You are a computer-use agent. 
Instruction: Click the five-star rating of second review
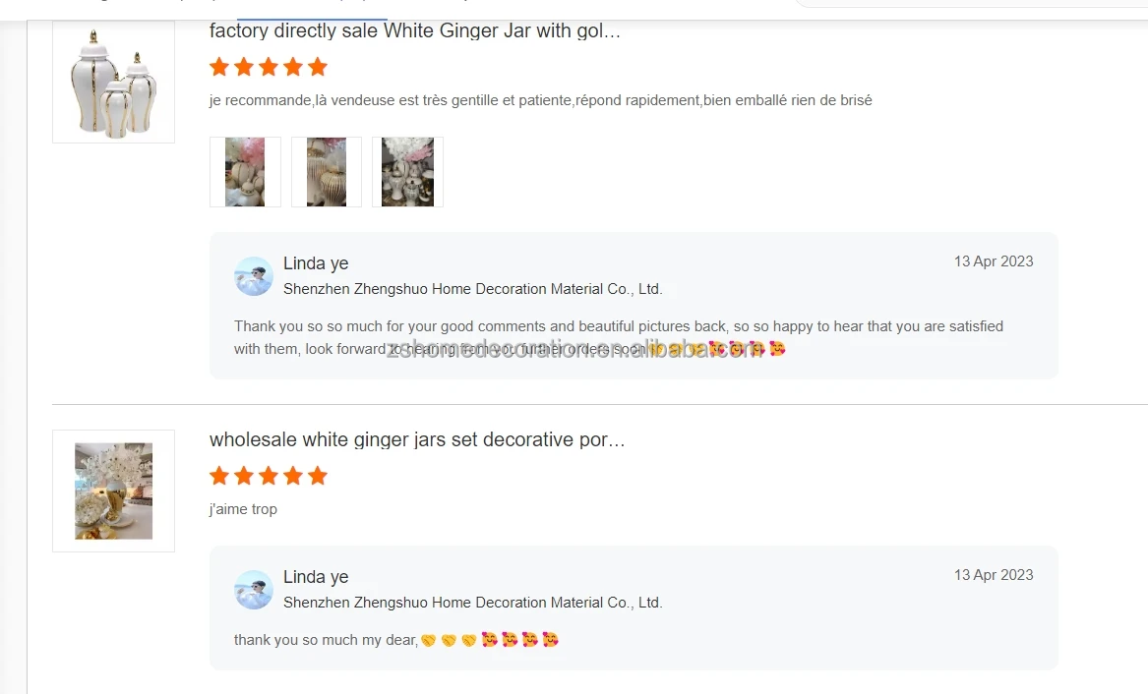[x=268, y=476]
